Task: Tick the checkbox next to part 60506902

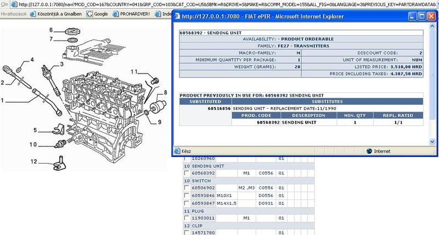Action: [187, 188]
